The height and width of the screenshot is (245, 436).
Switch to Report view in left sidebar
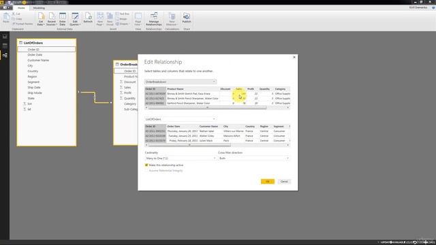(x=5, y=36)
